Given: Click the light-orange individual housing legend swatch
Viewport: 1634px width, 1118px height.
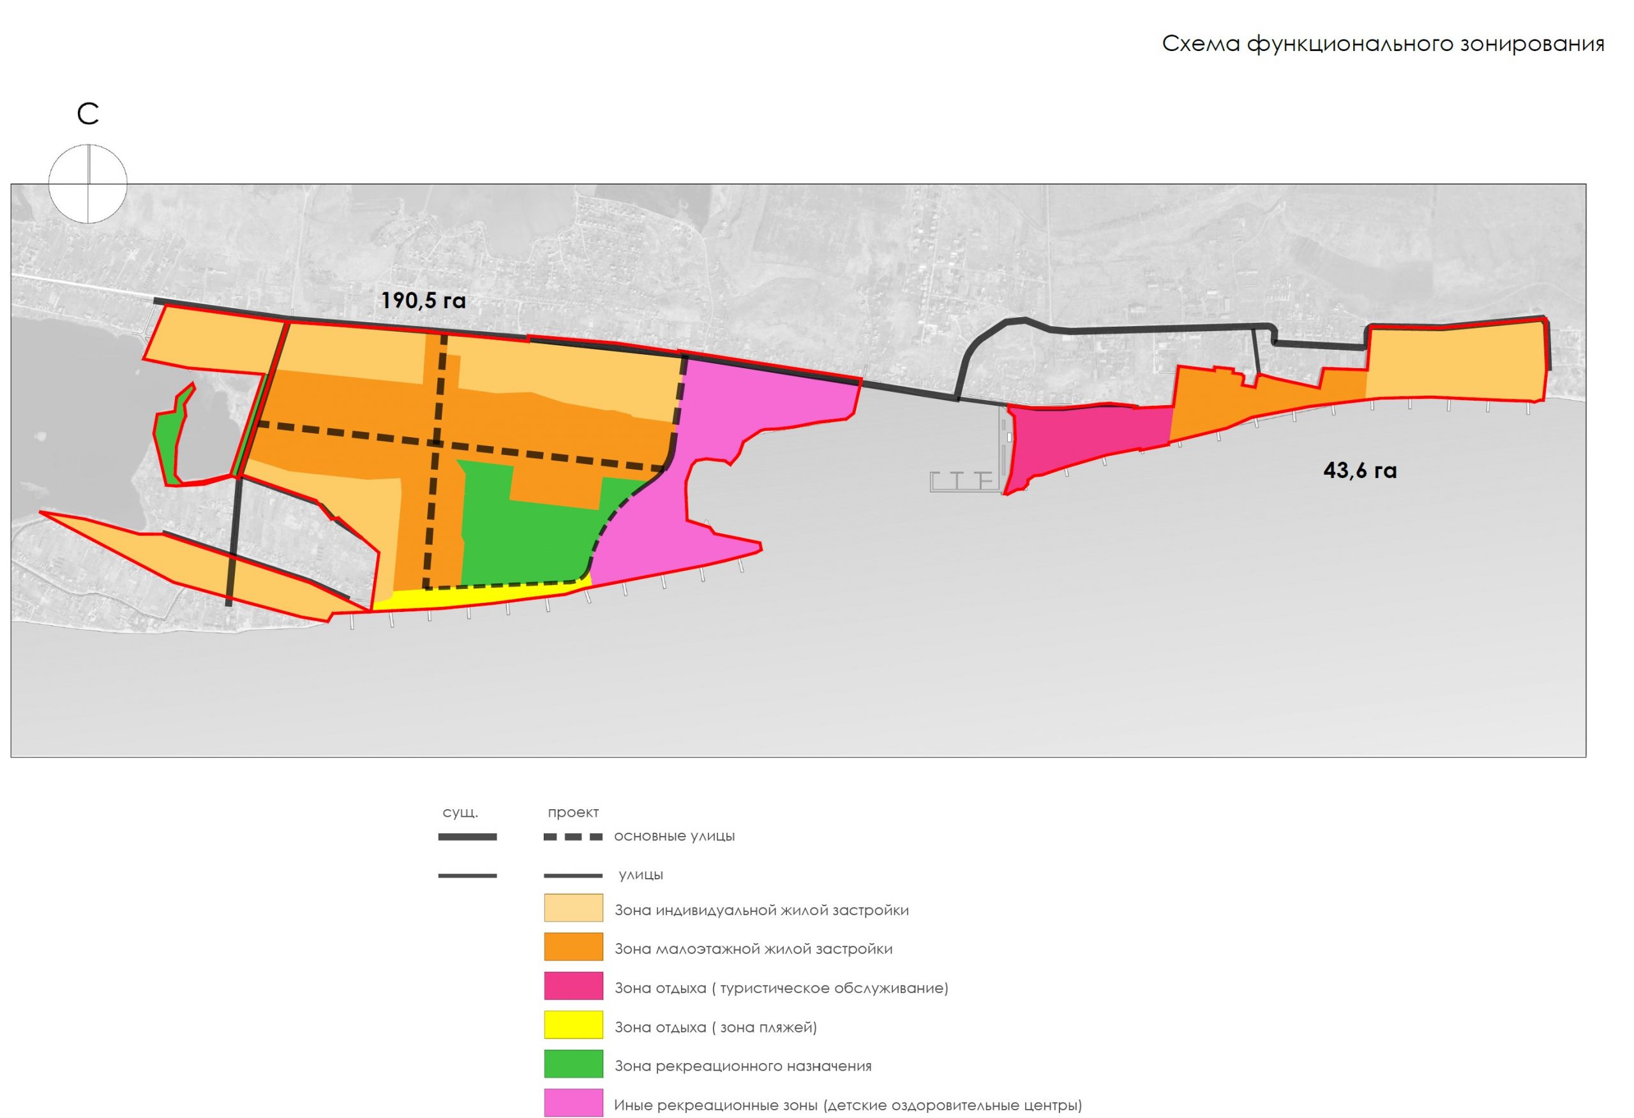Looking at the screenshot, I should coord(573,908).
